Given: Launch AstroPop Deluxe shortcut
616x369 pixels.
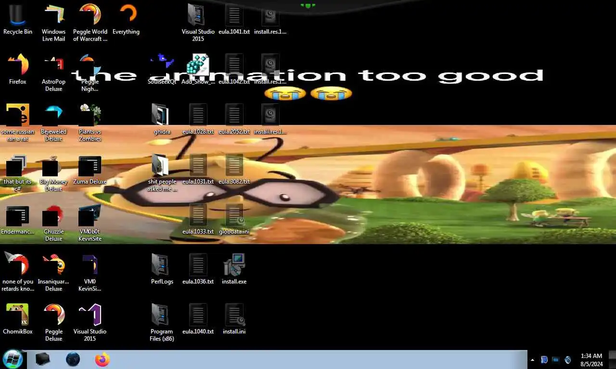Looking at the screenshot, I should 53,73.
